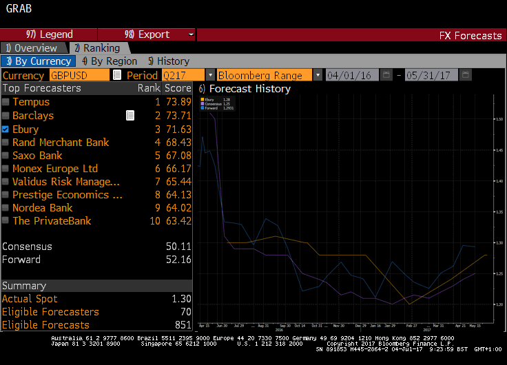Click the Tempus score 73.89
Viewport: 507px width, 365px height.
point(178,102)
